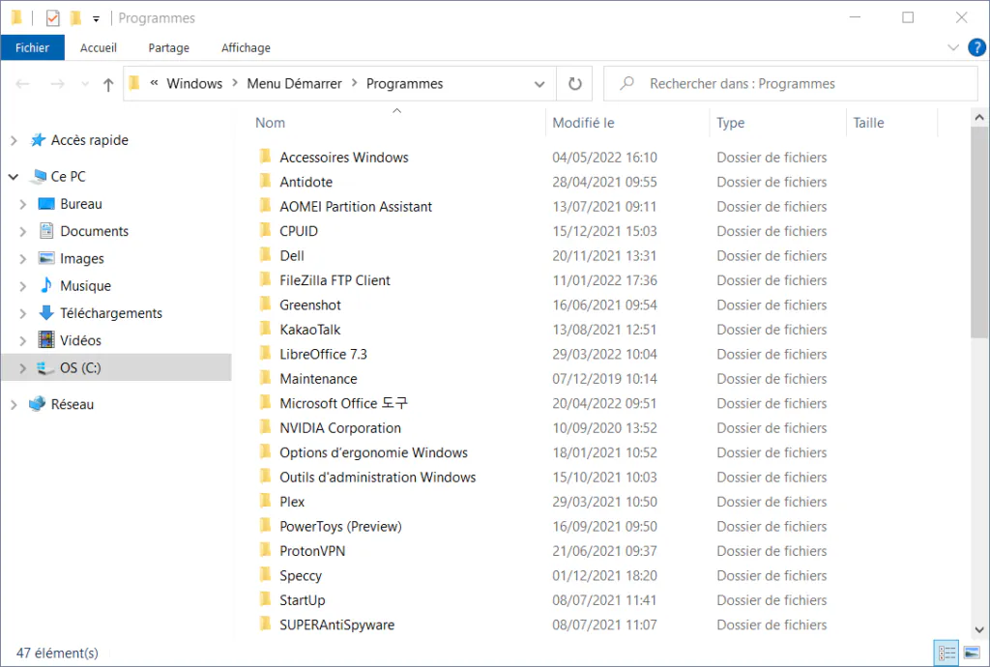Select the ProtonVPN folder icon
This screenshot has height=667, width=990.
[x=266, y=550]
